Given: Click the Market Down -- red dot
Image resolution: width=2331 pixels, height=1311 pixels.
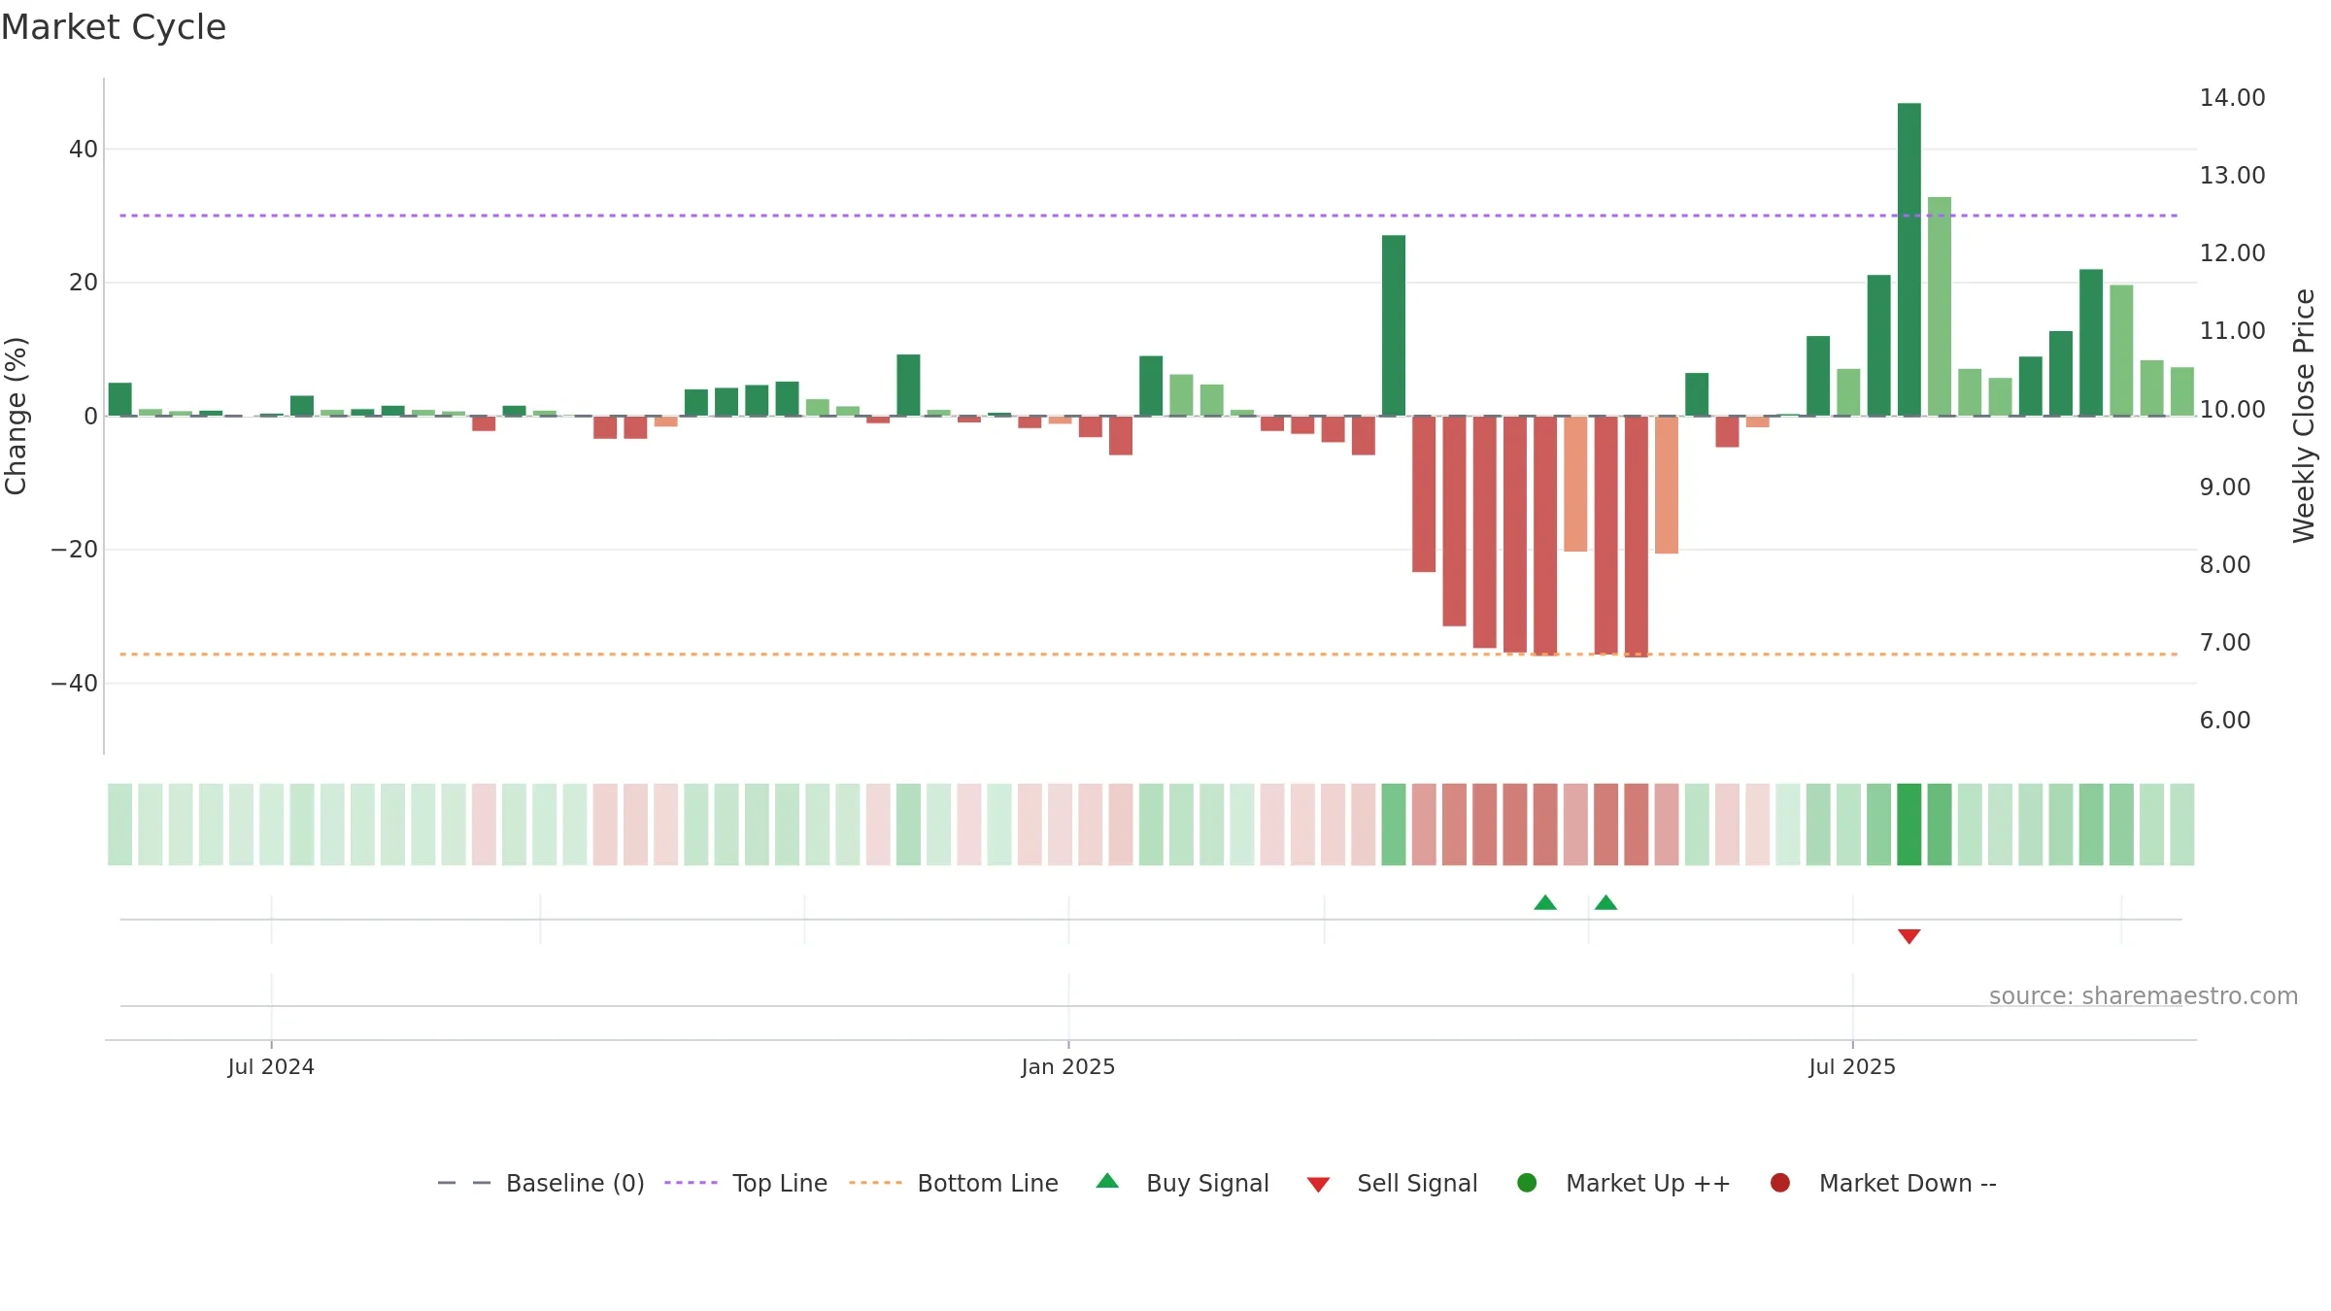Looking at the screenshot, I should [1780, 1183].
